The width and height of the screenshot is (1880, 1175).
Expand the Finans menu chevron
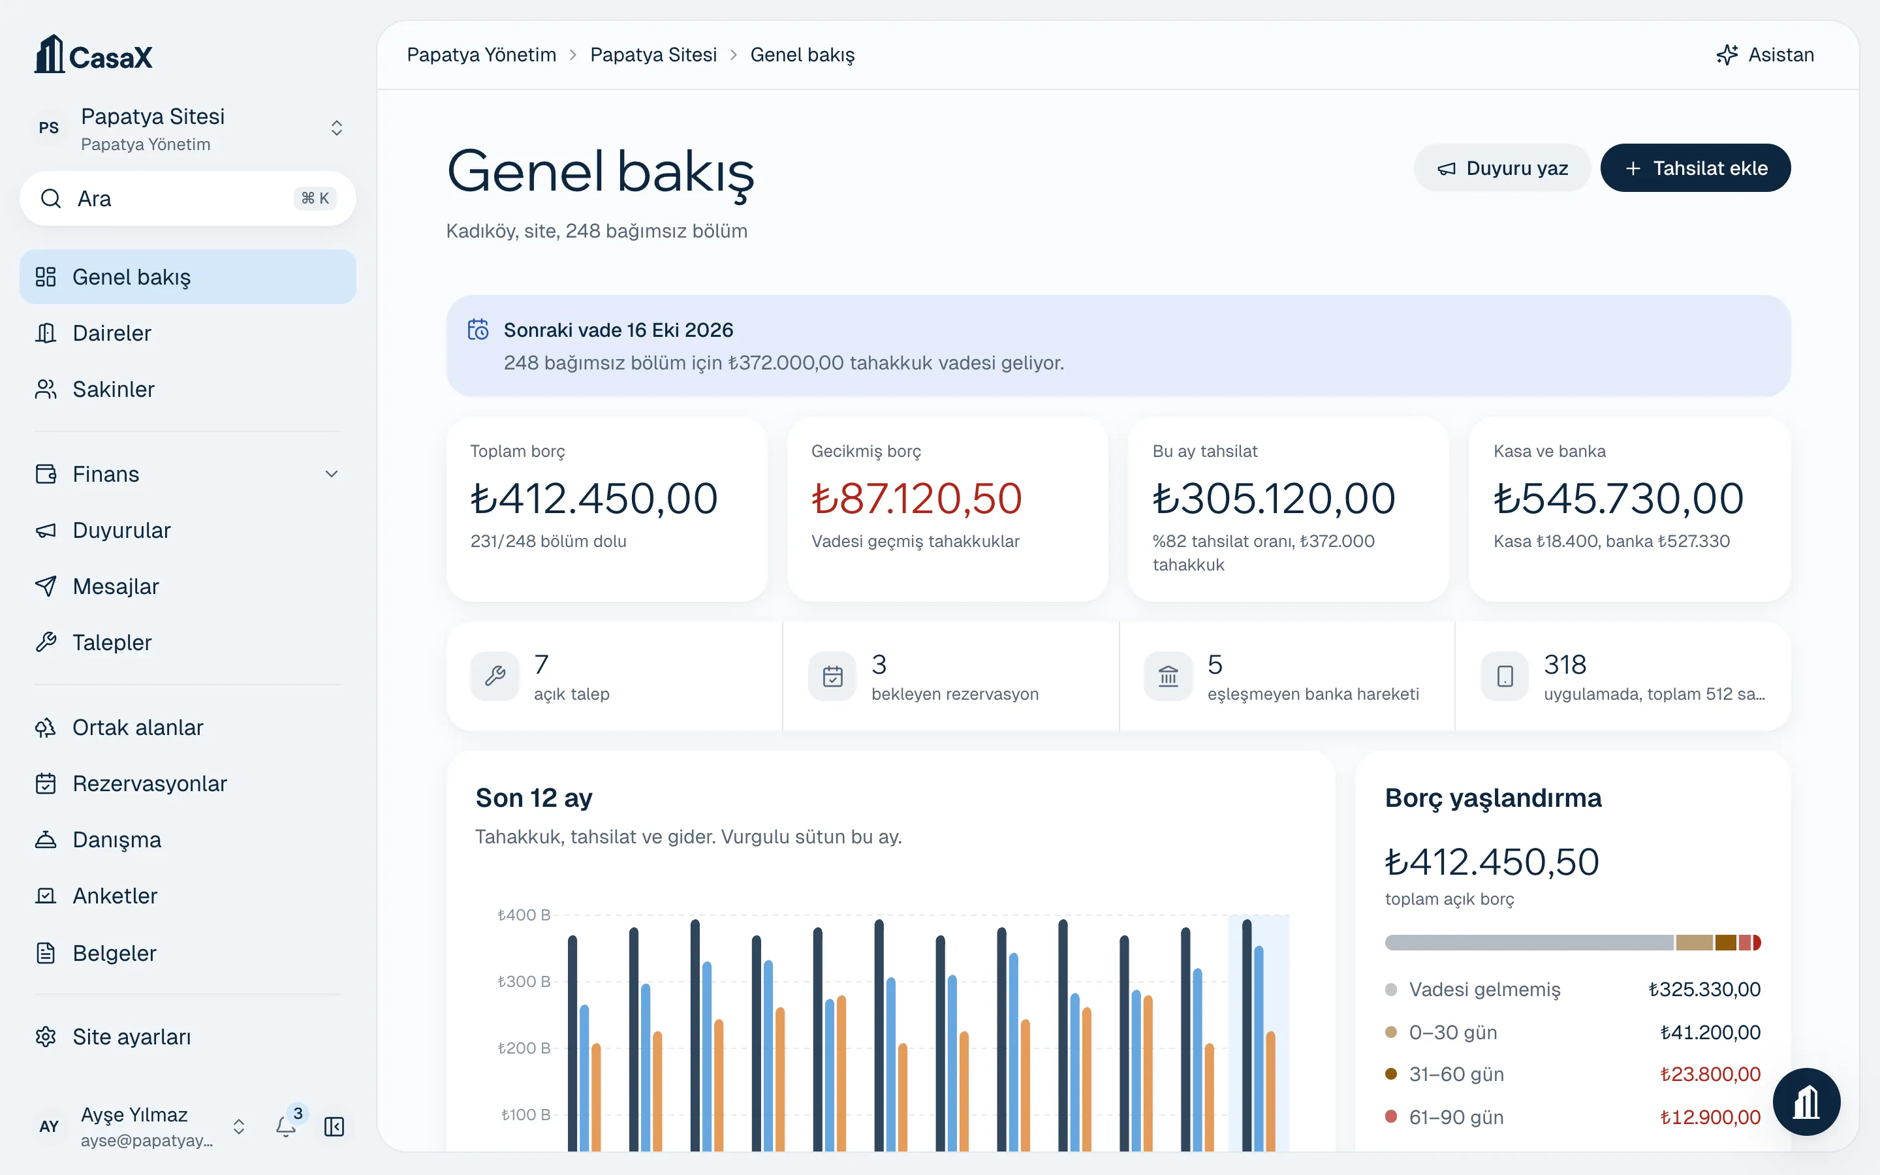pos(332,474)
